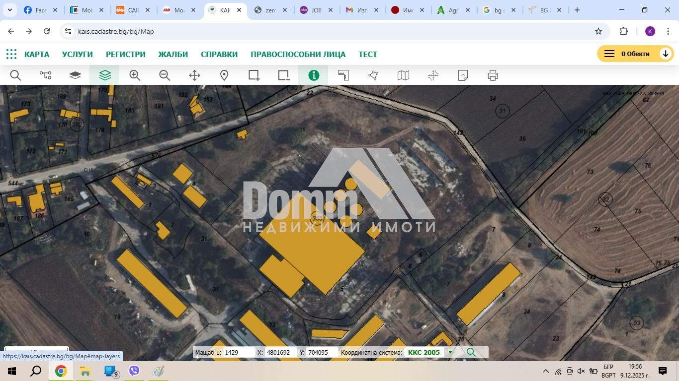Screen dimensions: 679x381
Task: Open the KKC 2005 coordinate system dropdown
Action: [450, 352]
